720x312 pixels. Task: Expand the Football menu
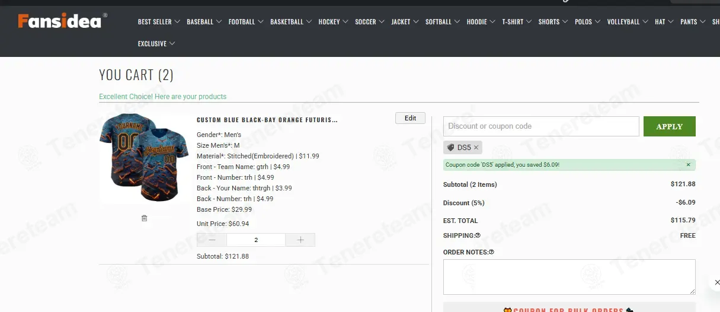click(245, 22)
